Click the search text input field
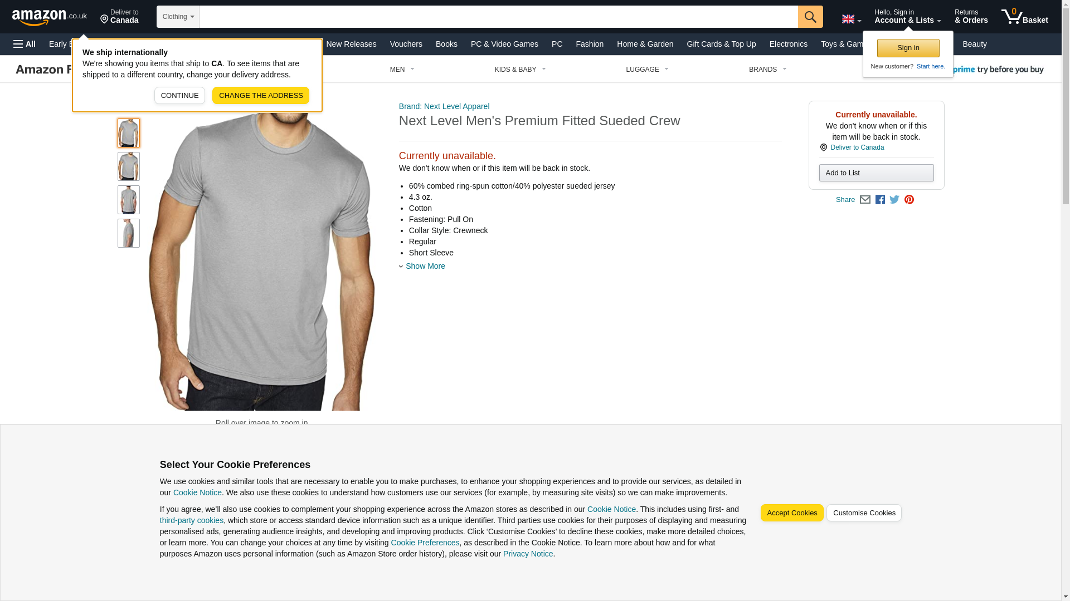Image resolution: width=1070 pixels, height=601 pixels. tap(498, 17)
